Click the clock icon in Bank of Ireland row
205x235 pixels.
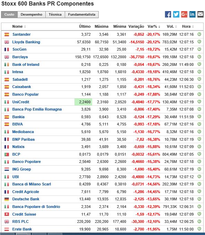[x=199, y=64]
